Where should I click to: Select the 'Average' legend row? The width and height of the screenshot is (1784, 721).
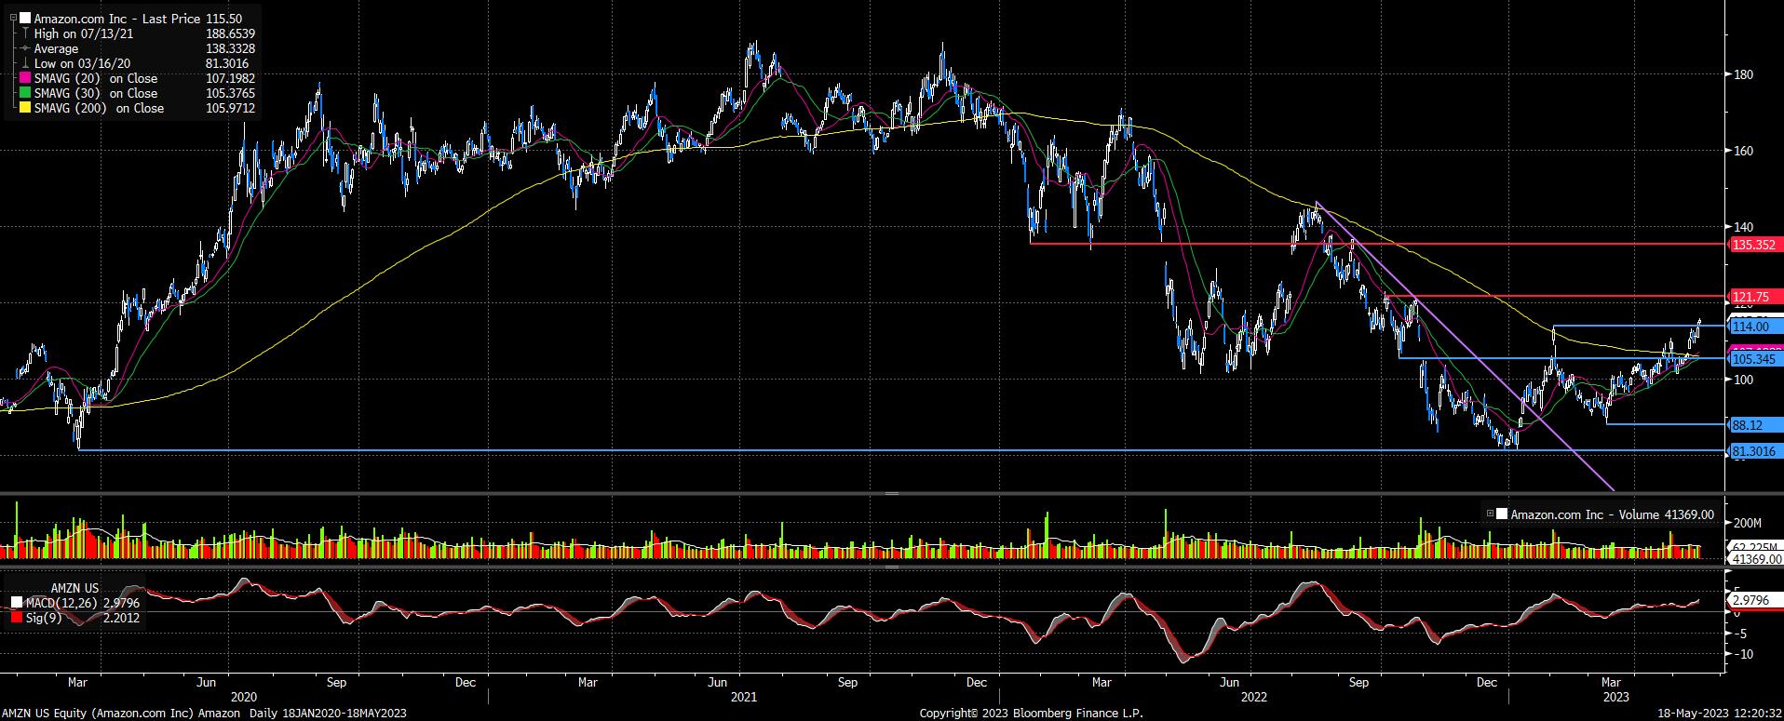tap(56, 48)
